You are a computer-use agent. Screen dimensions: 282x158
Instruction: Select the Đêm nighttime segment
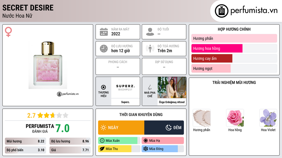point(164,128)
